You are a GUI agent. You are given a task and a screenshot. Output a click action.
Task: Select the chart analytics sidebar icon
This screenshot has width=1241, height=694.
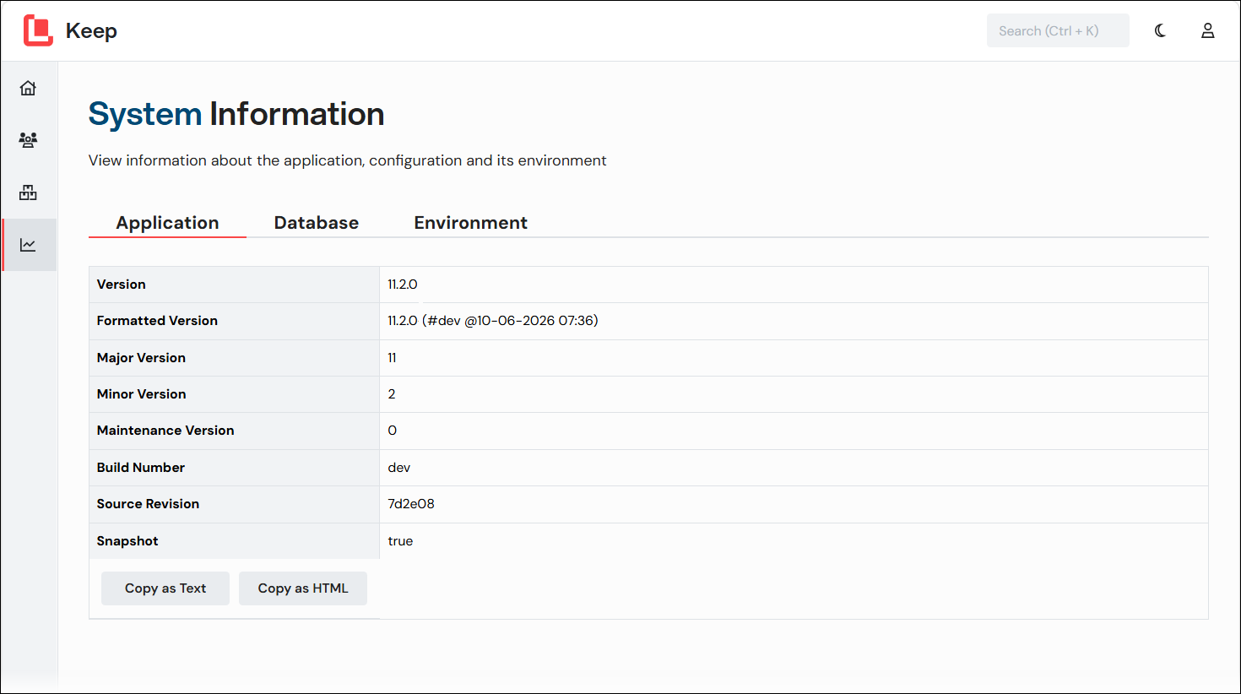(28, 245)
